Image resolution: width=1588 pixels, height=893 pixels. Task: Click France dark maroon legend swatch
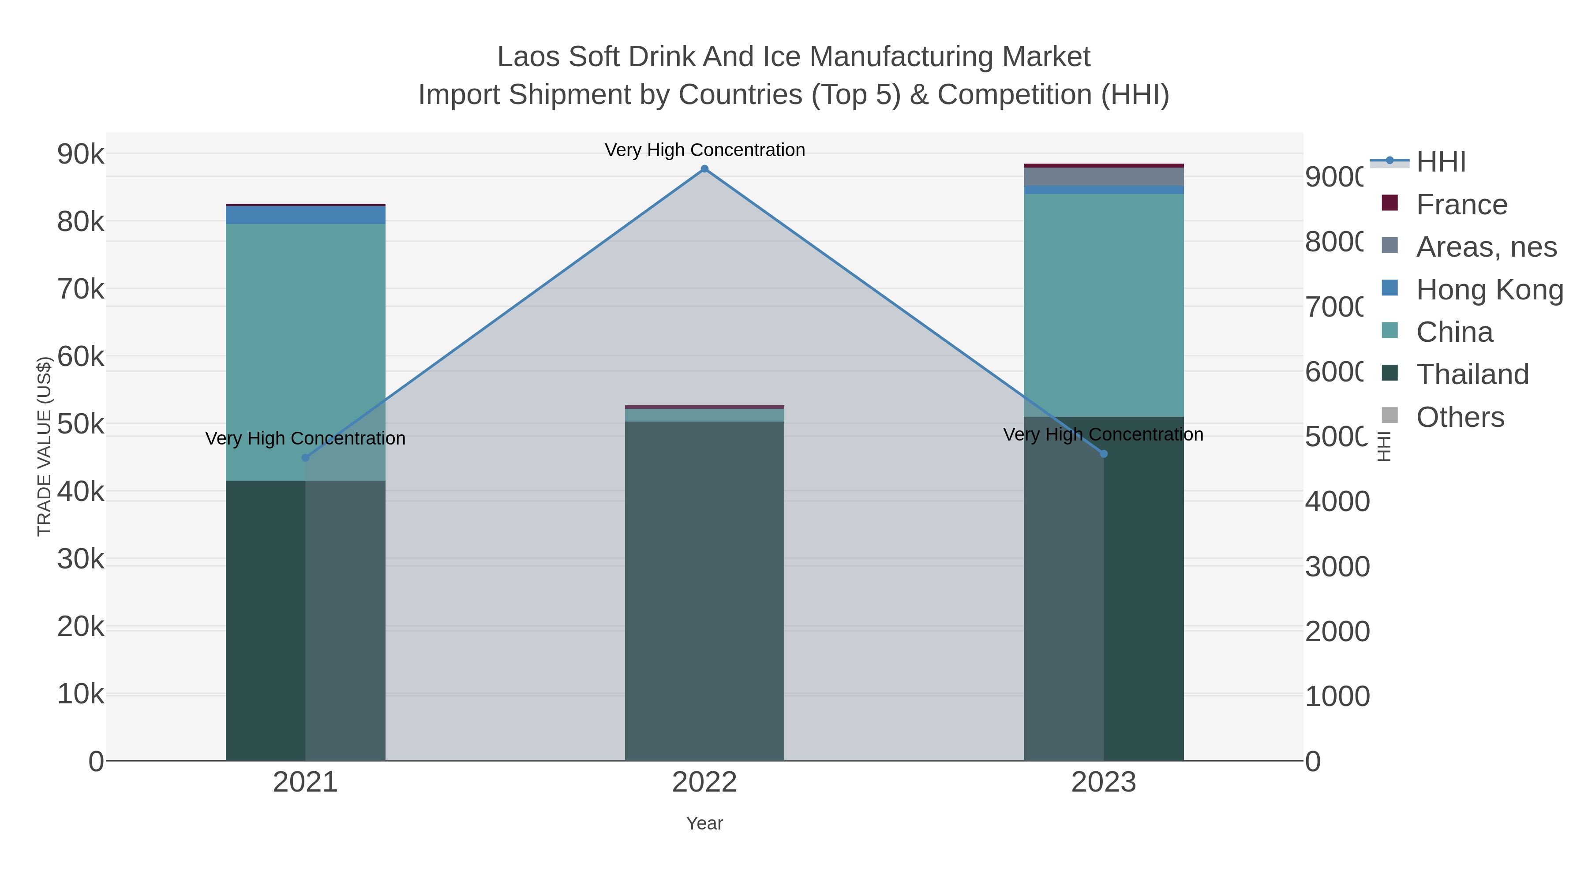(1389, 203)
